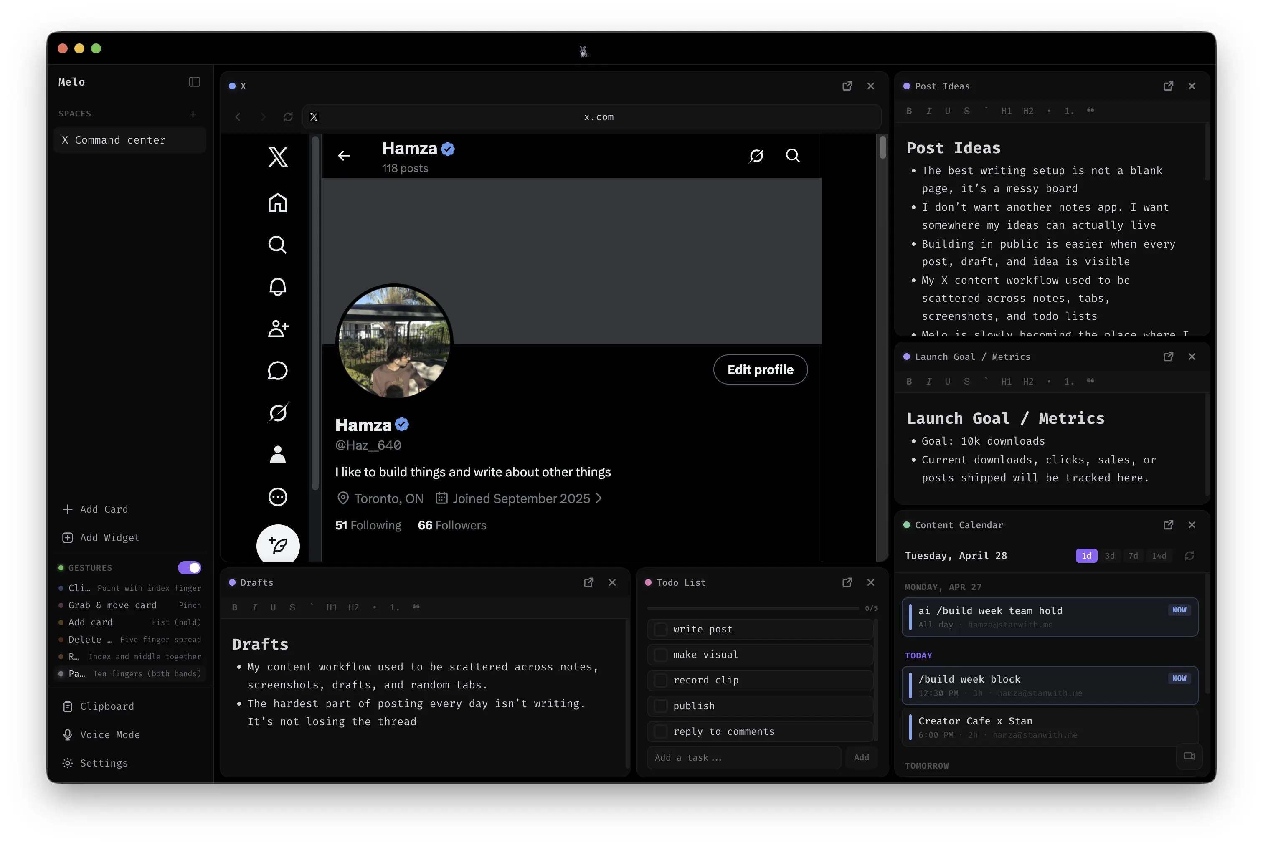Insert numbered list in Launch Goal toolbar
Image resolution: width=1263 pixels, height=845 pixels.
[1068, 382]
